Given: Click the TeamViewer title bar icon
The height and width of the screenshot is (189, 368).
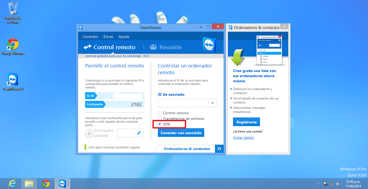Looking at the screenshot, I should click(81, 27).
